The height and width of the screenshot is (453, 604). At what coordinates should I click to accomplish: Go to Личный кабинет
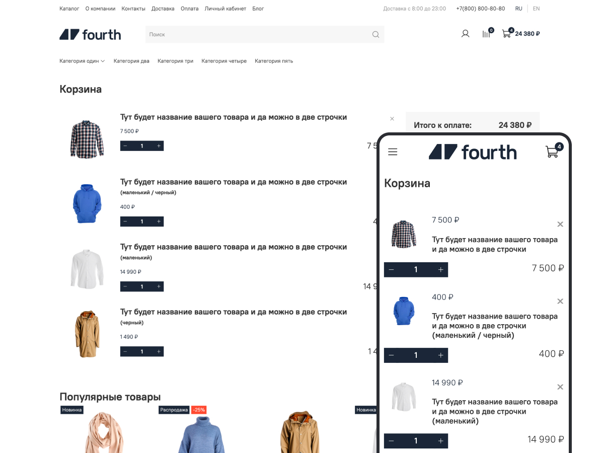click(225, 9)
